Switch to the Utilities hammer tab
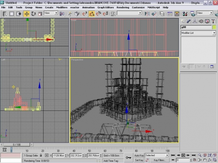The image size is (218, 163). point(213,21)
